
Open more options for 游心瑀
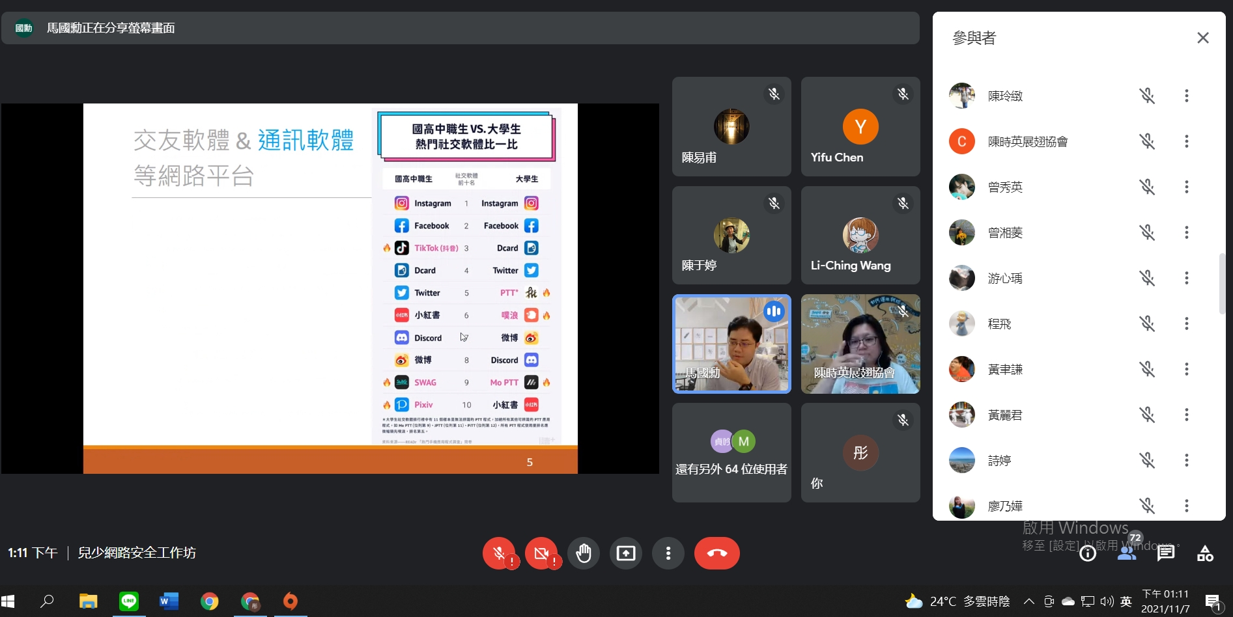pos(1187,278)
